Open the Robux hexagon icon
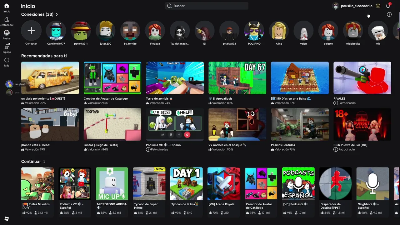Image resolution: width=400 pixels, height=225 pixels. point(378,6)
